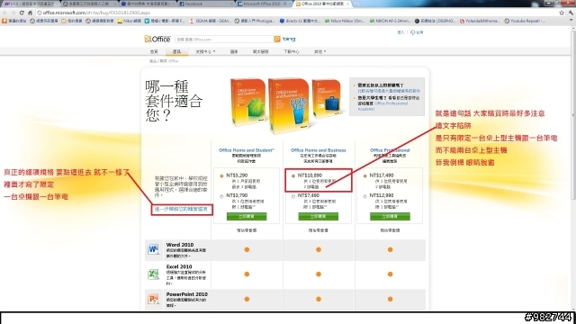This screenshot has width=576, height=324.
Task: Bookmark this page with the star icon
Action: [562, 13]
